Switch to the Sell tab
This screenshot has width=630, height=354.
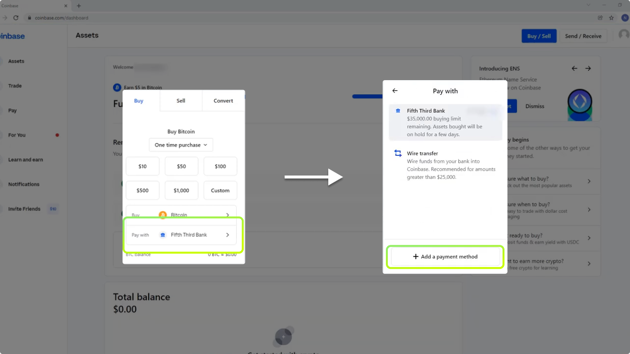pos(181,101)
